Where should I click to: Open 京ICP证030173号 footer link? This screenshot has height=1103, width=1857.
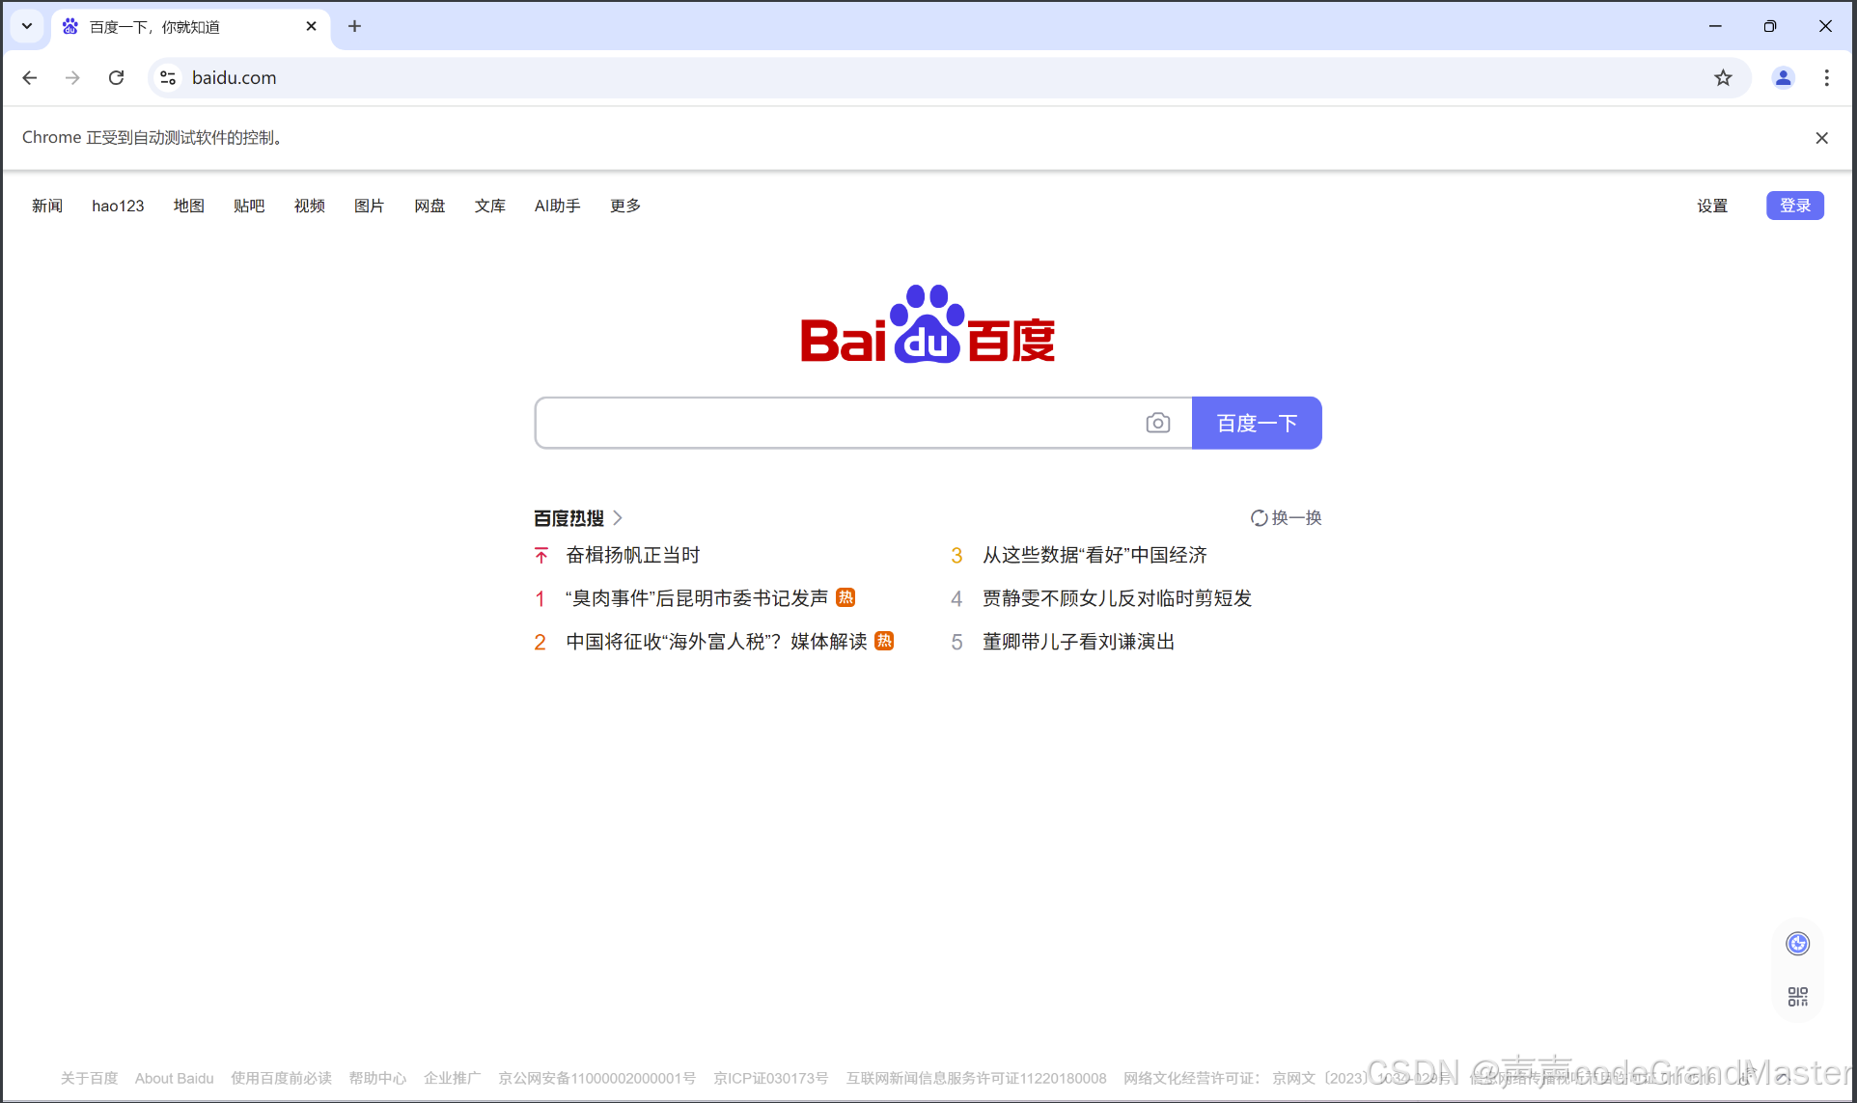pos(770,1078)
